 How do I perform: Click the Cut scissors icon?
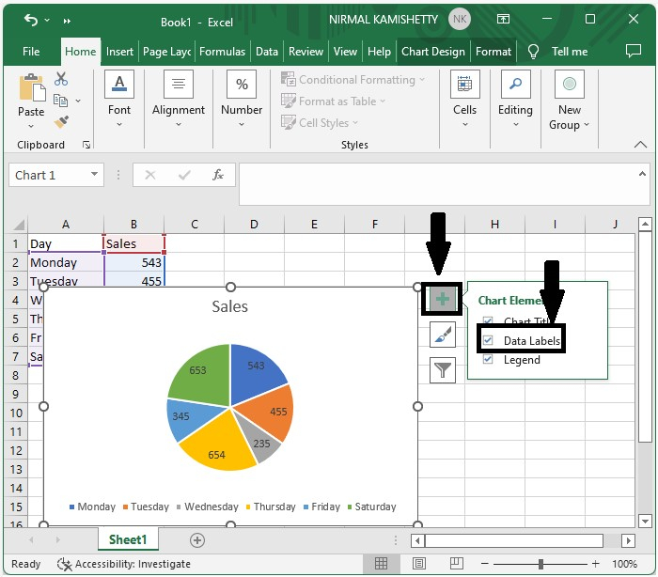point(61,79)
